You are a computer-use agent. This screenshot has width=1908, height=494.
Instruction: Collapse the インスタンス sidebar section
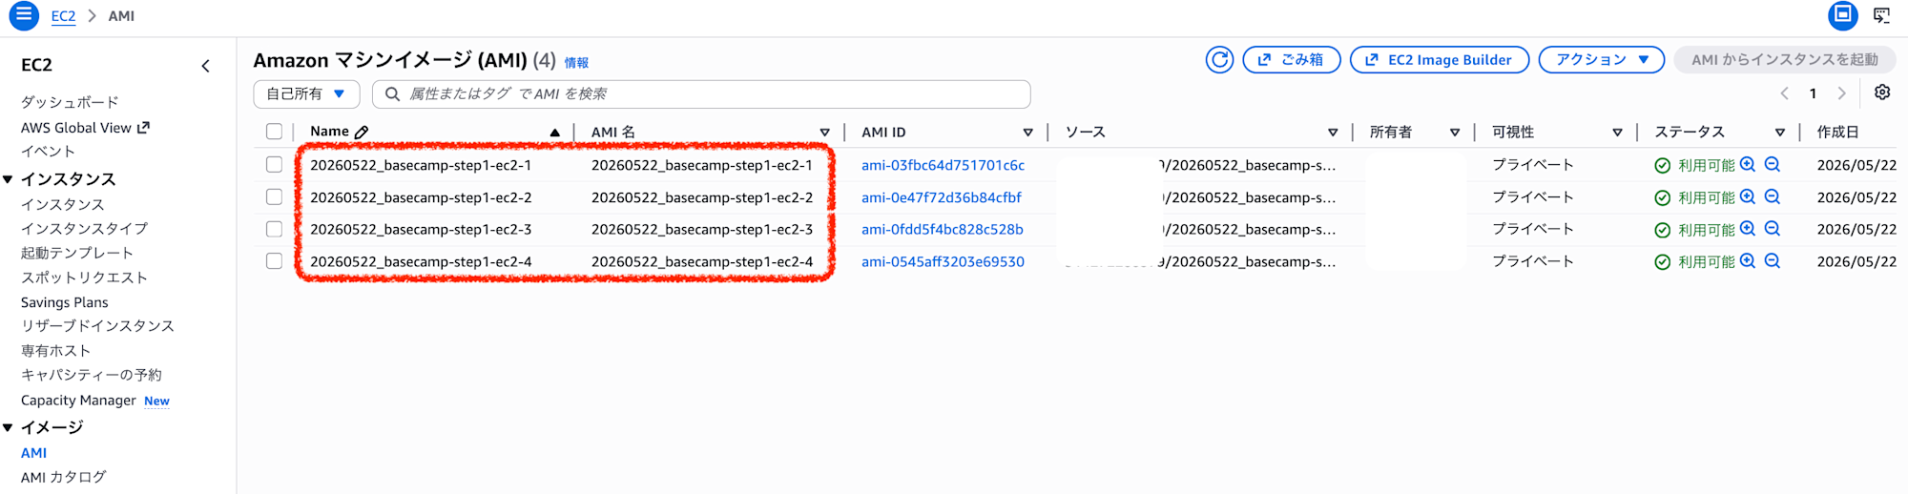(x=8, y=179)
